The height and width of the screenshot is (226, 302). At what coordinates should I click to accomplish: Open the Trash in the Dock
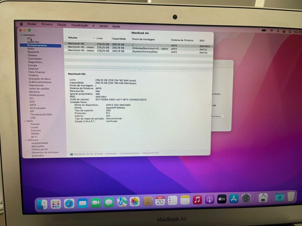click(x=291, y=196)
